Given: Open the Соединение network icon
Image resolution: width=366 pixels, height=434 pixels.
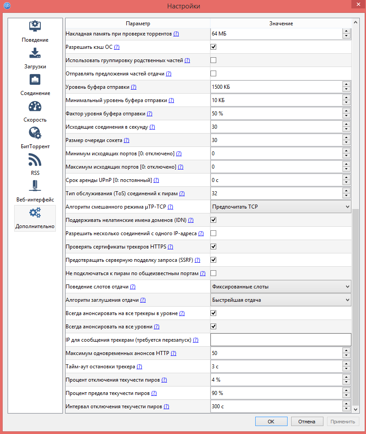Looking at the screenshot, I should coord(35,79).
